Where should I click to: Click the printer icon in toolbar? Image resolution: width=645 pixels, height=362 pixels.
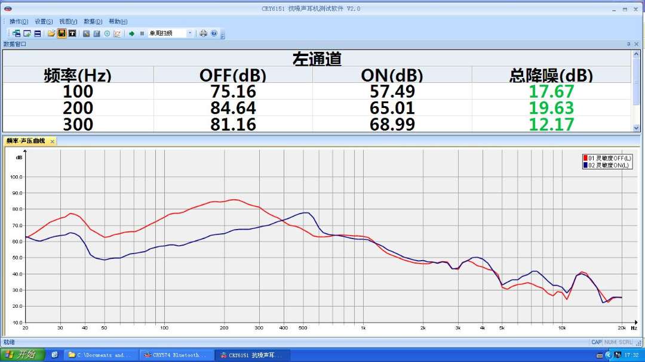(203, 33)
